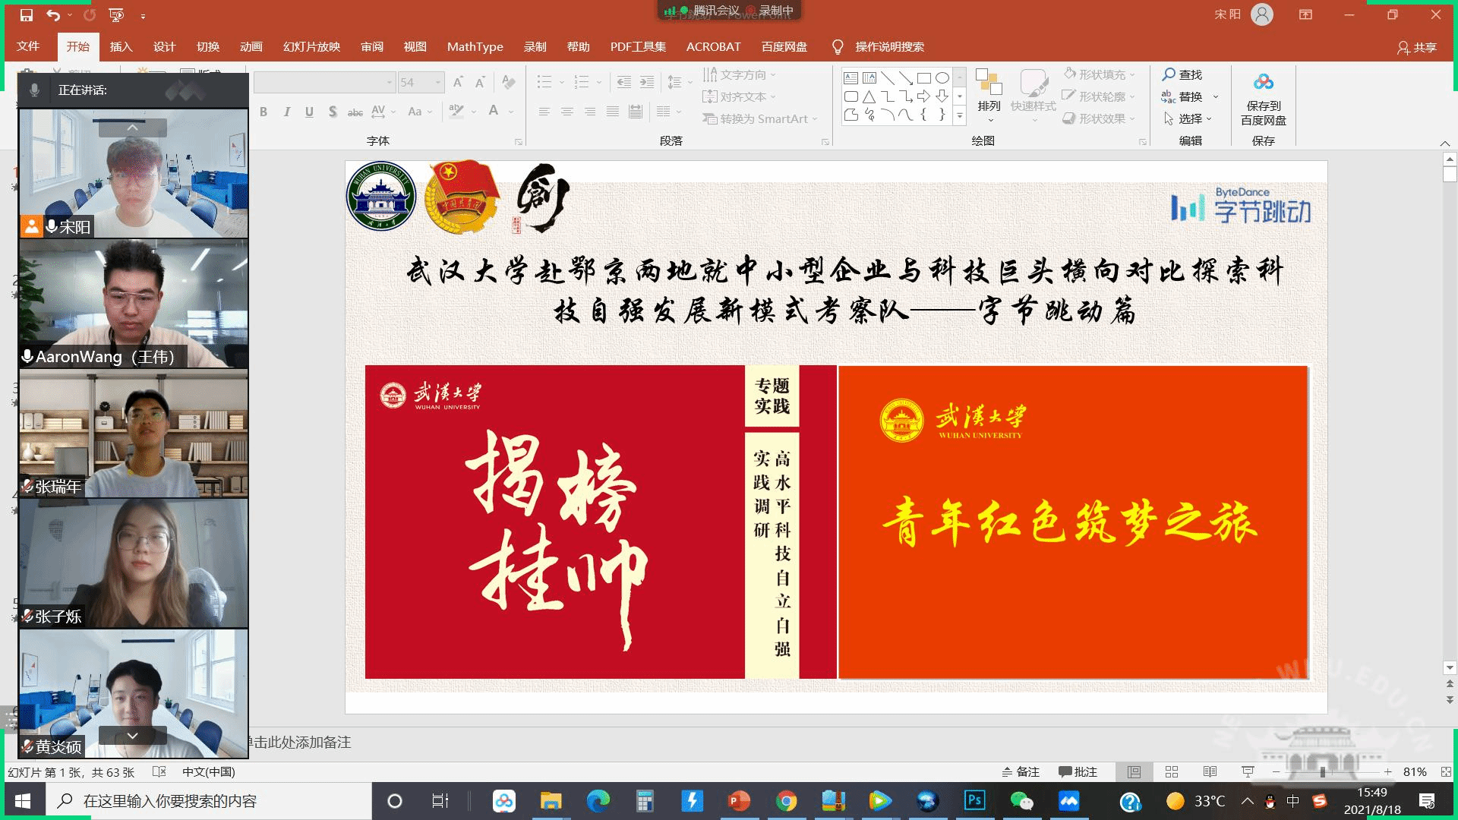Image resolution: width=1458 pixels, height=820 pixels.
Task: Toggle microphone icon in speaking panel
Action: 34,90
